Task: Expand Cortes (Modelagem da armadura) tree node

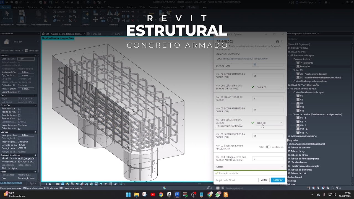Action: pyautogui.click(x=291, y=81)
